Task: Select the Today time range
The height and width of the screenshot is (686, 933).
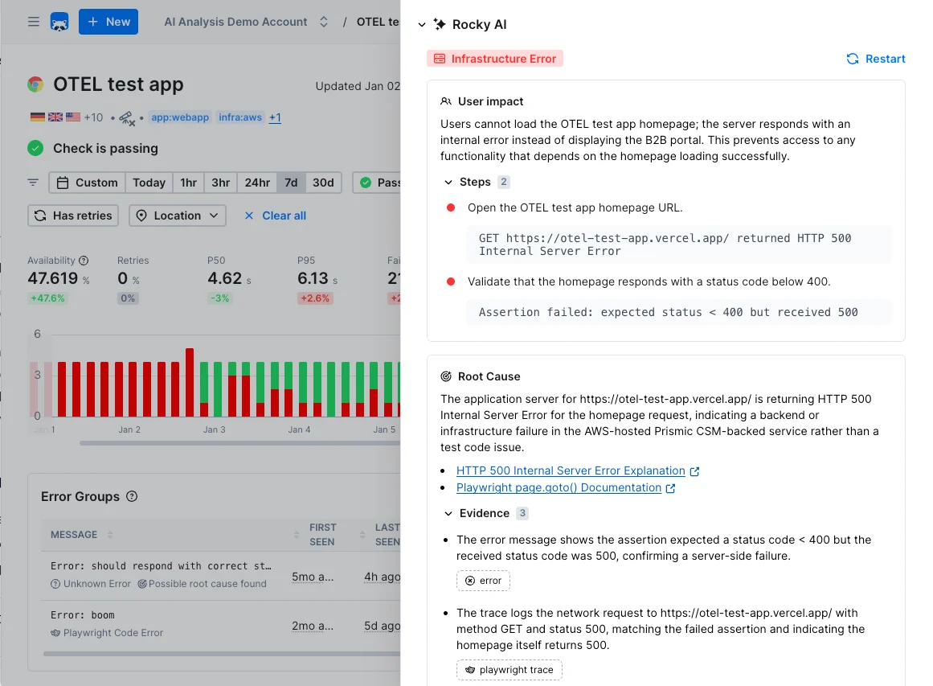Action: 149,183
